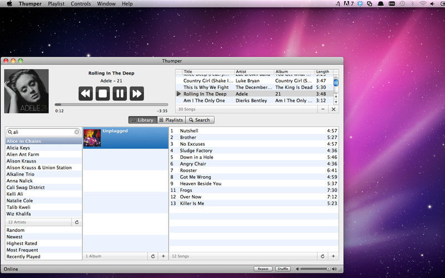Open the Thumper menu
The image size is (445, 278).
pos(30,4)
